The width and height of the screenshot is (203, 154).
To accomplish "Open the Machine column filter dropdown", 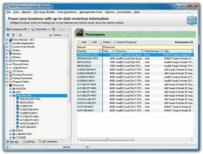I will (x=100, y=51).
